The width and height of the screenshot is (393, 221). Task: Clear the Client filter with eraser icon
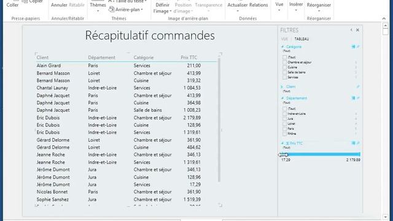tap(358, 87)
